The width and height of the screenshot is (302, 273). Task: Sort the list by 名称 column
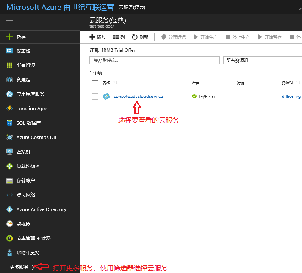click(x=106, y=83)
